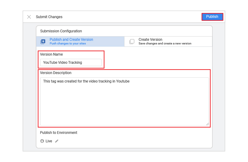Image resolution: width=248 pixels, height=162 pixels.
Task: Click the 'Live' environment name
Action: click(49, 141)
